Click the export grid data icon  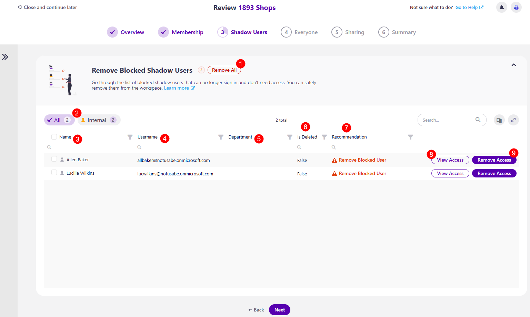point(499,120)
